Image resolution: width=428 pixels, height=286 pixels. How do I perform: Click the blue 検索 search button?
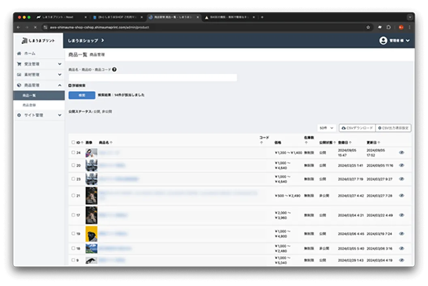[x=81, y=95]
